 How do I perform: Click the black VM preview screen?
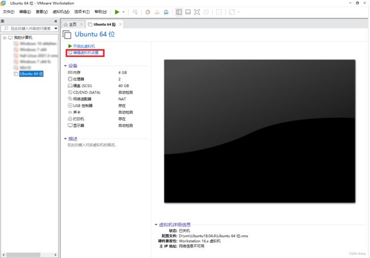(x=260, y=131)
